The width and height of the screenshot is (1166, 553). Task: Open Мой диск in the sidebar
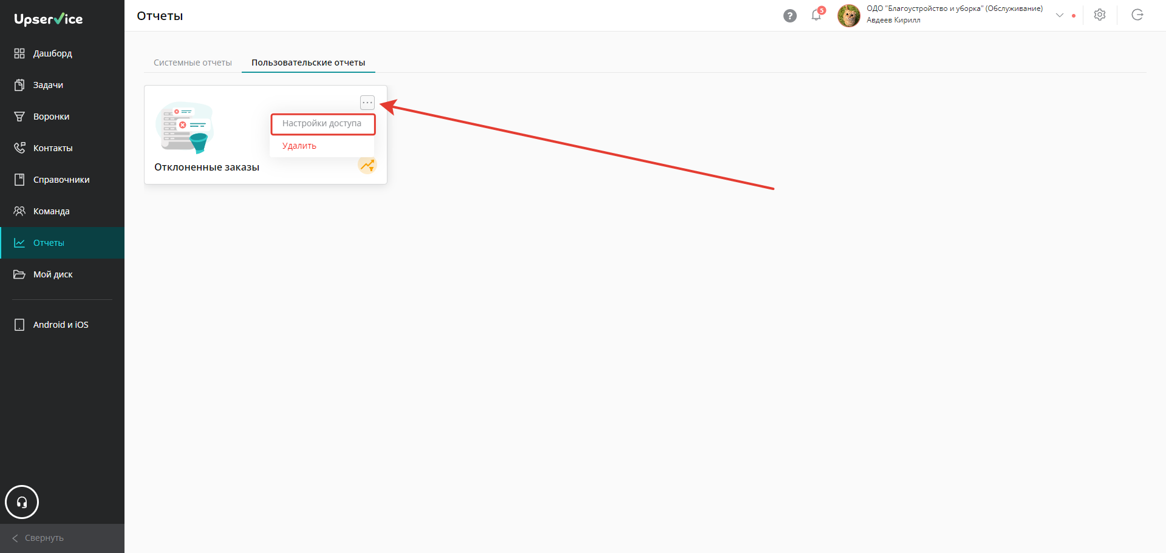point(62,274)
